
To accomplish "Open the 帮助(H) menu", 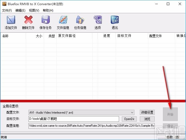I will pyautogui.click(x=48, y=11).
